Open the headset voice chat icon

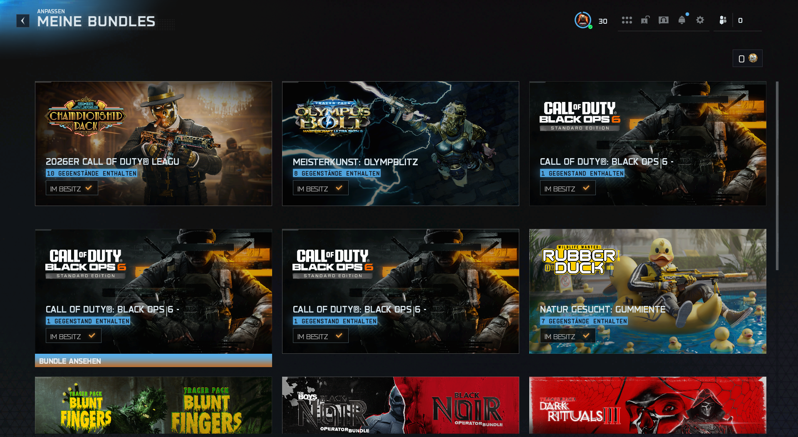(664, 20)
